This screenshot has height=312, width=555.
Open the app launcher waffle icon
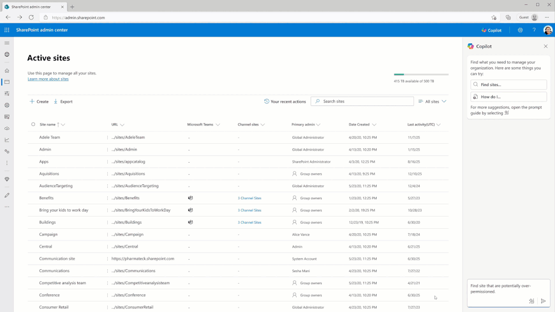pyautogui.click(x=7, y=30)
